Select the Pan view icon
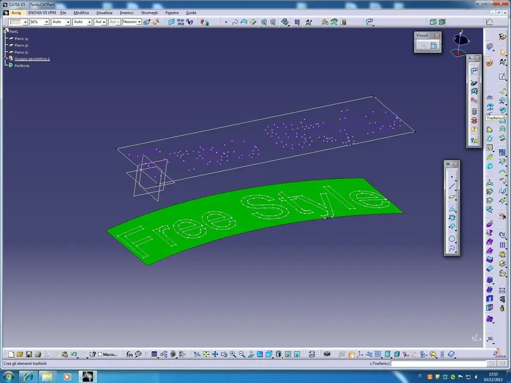The image size is (511, 383). (x=215, y=354)
